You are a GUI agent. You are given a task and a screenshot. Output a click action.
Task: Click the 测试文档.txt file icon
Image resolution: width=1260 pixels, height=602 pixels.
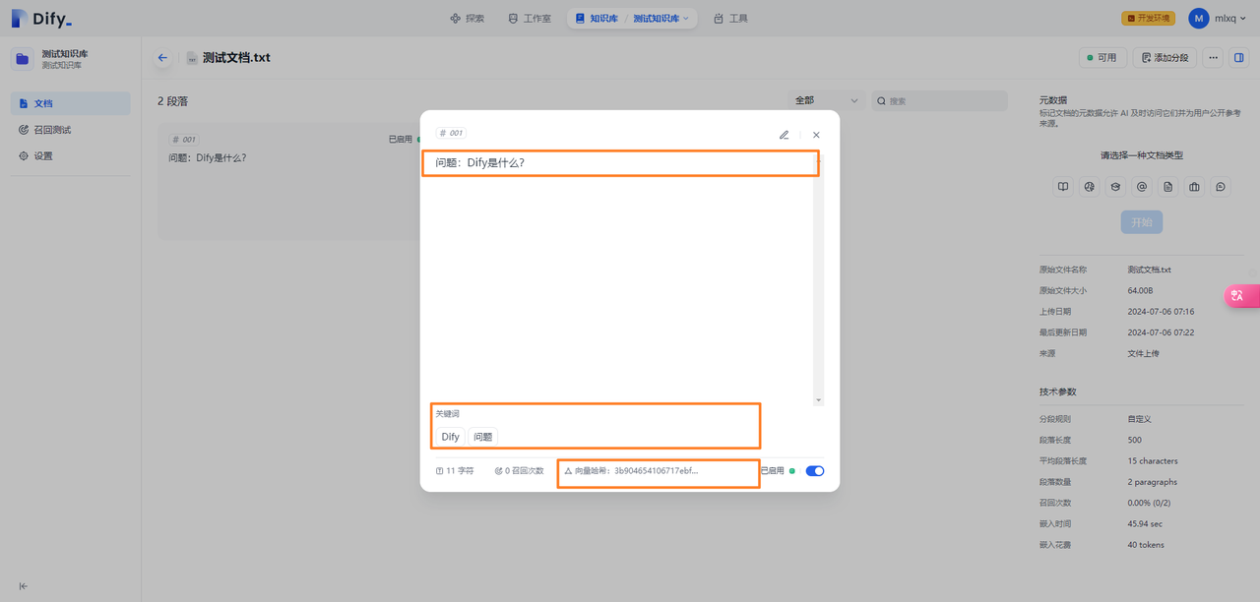(192, 58)
